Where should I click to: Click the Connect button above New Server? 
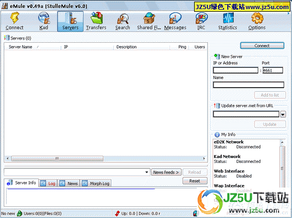tap(262, 45)
